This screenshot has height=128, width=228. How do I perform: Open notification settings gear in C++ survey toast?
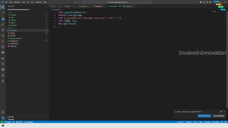click(x=221, y=112)
